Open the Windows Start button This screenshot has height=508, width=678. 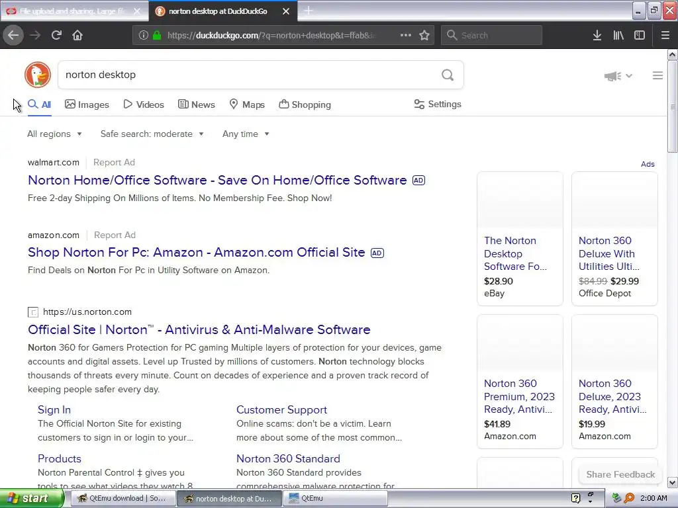pos(31,498)
